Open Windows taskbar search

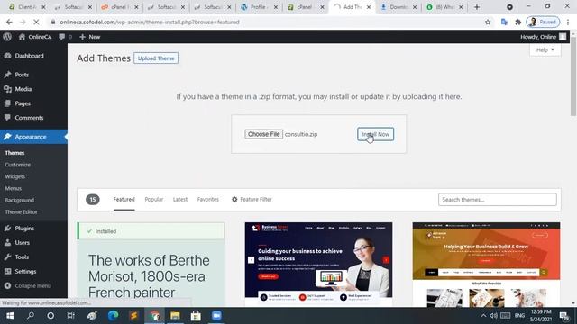pos(31,316)
